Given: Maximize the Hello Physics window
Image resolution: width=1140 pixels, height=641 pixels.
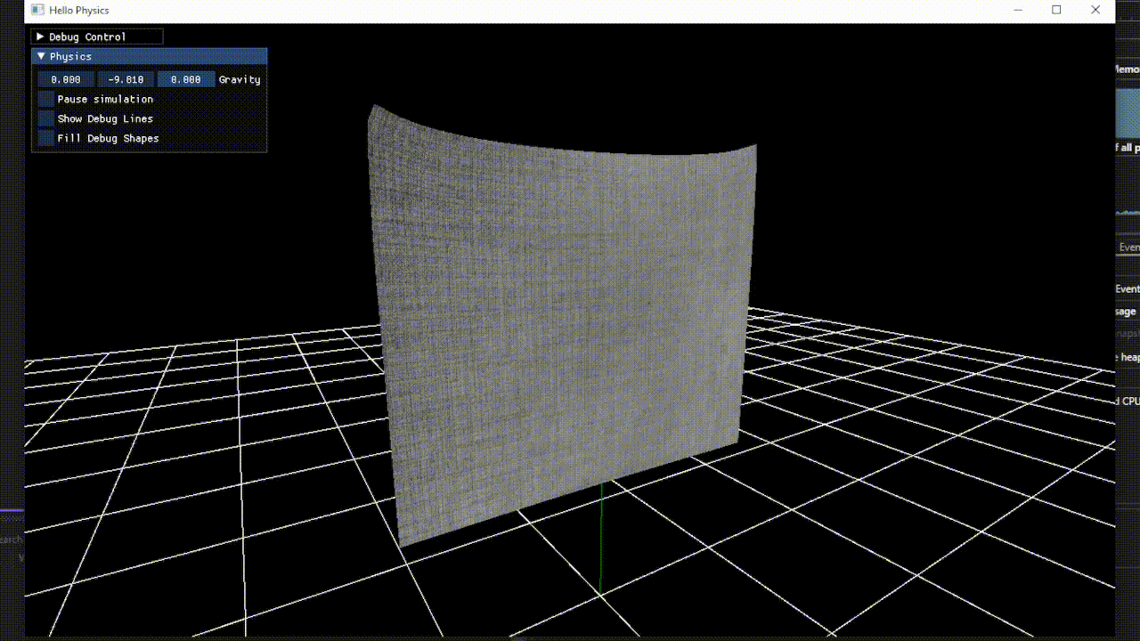Looking at the screenshot, I should (1056, 10).
